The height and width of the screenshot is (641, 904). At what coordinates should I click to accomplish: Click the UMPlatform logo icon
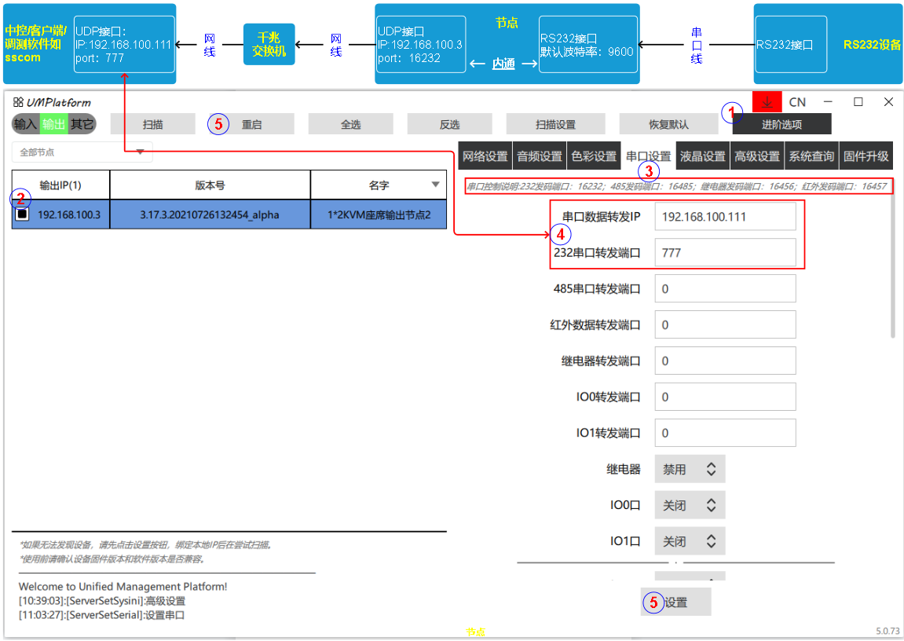[x=18, y=102]
